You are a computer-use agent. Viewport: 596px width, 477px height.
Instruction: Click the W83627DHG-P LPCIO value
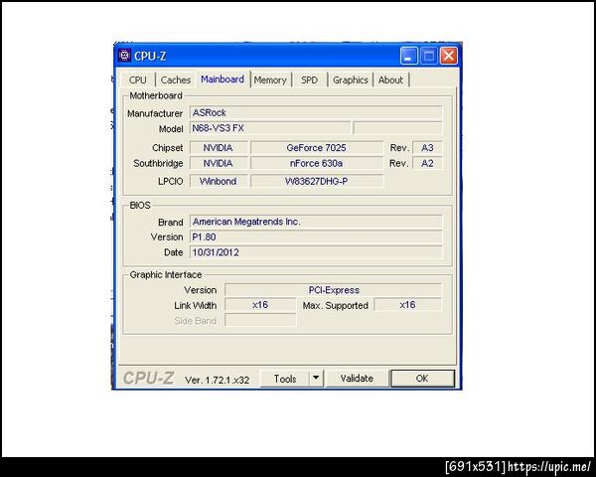(317, 181)
